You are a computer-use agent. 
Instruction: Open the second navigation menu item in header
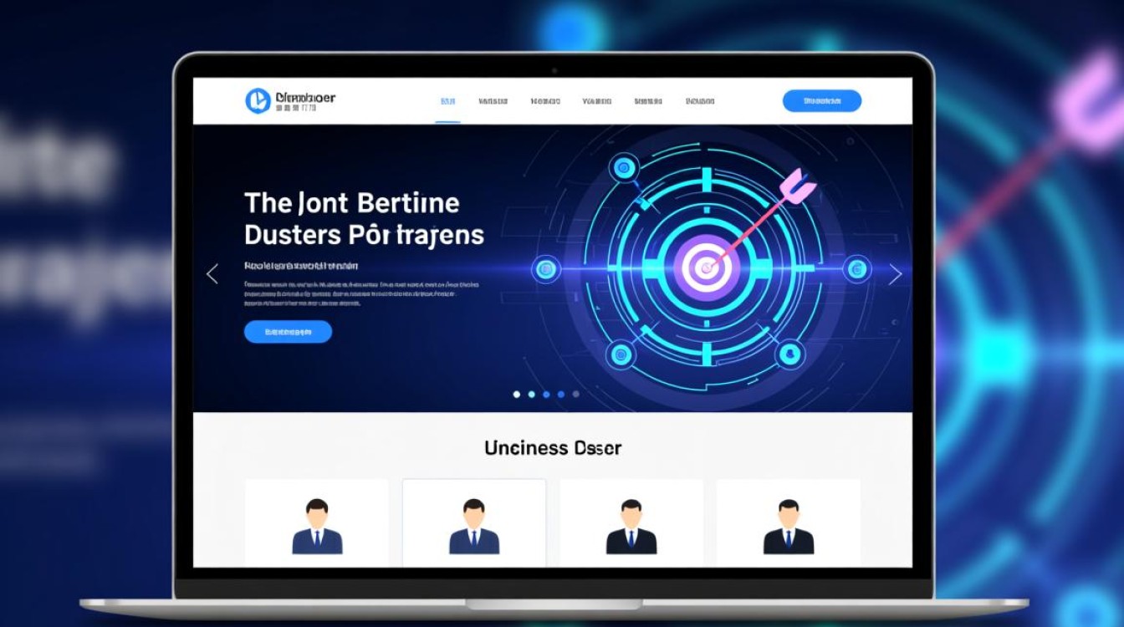493,101
